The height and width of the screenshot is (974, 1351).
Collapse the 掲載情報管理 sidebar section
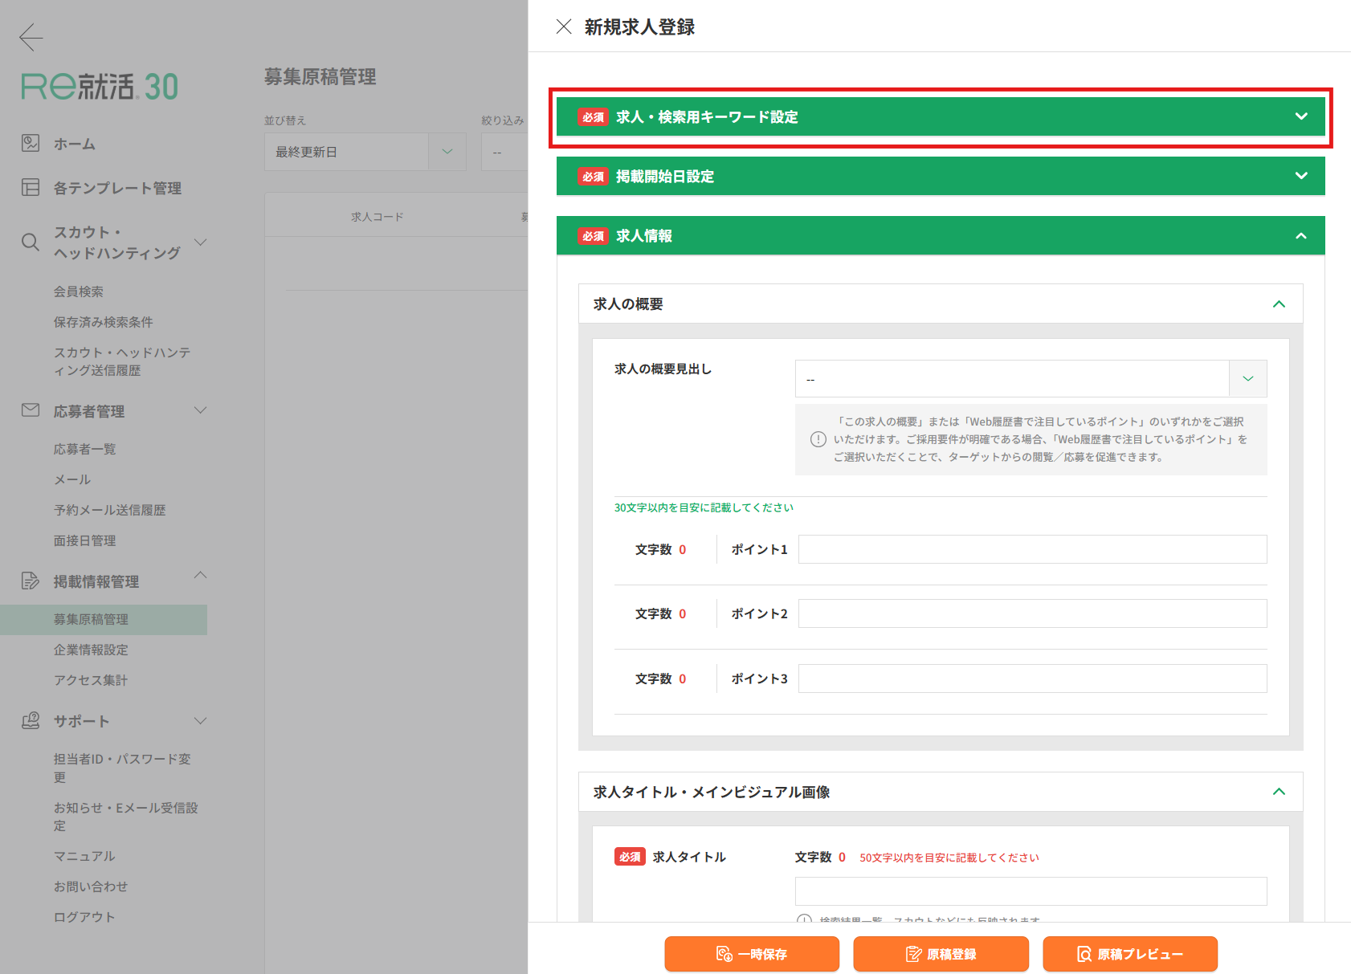click(x=201, y=575)
